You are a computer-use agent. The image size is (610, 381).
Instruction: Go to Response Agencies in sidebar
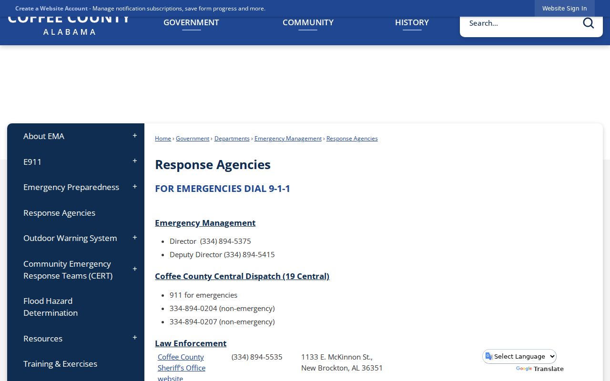59,213
